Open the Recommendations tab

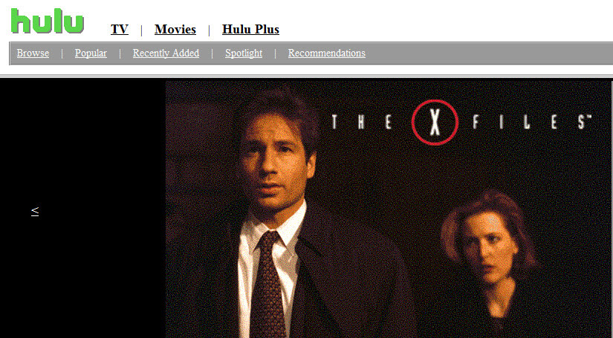point(327,53)
